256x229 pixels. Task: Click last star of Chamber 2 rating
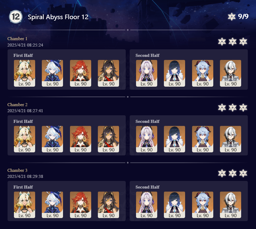[243, 108]
